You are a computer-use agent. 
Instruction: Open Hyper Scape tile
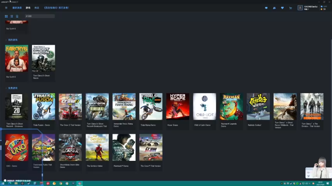pyautogui.click(x=178, y=111)
